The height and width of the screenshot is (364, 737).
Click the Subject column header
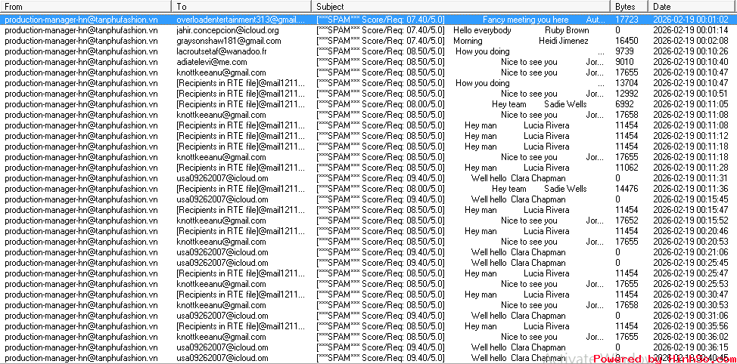(x=461, y=7)
